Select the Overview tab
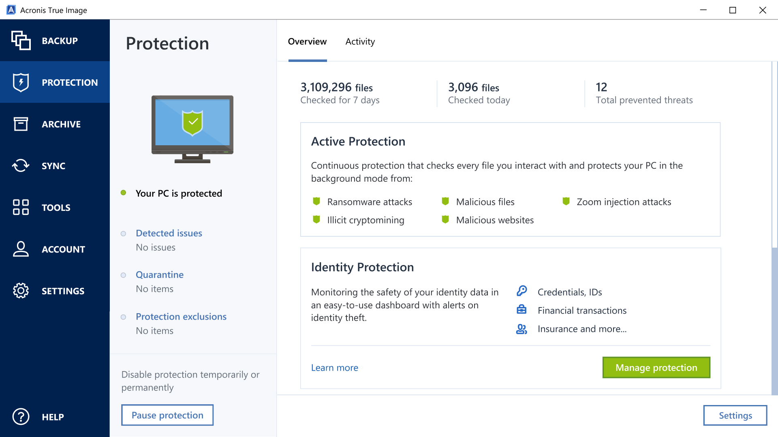Image resolution: width=778 pixels, height=437 pixels. (307, 42)
